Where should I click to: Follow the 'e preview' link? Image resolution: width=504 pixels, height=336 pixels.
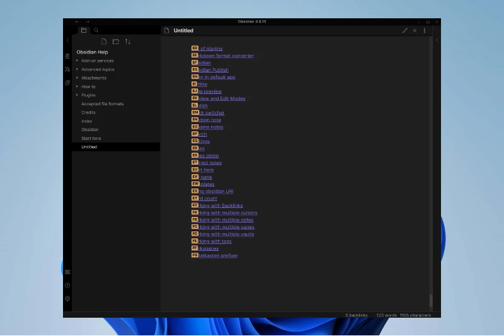(210, 91)
